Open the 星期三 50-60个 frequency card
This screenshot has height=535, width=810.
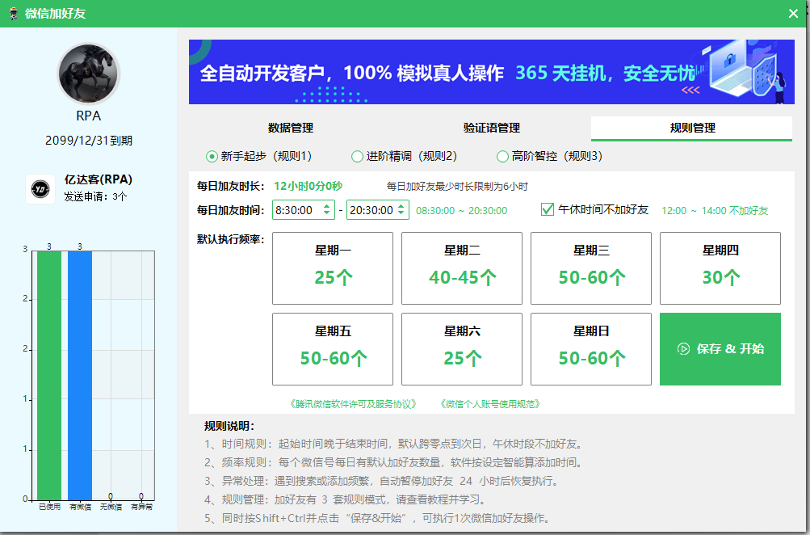pos(591,268)
